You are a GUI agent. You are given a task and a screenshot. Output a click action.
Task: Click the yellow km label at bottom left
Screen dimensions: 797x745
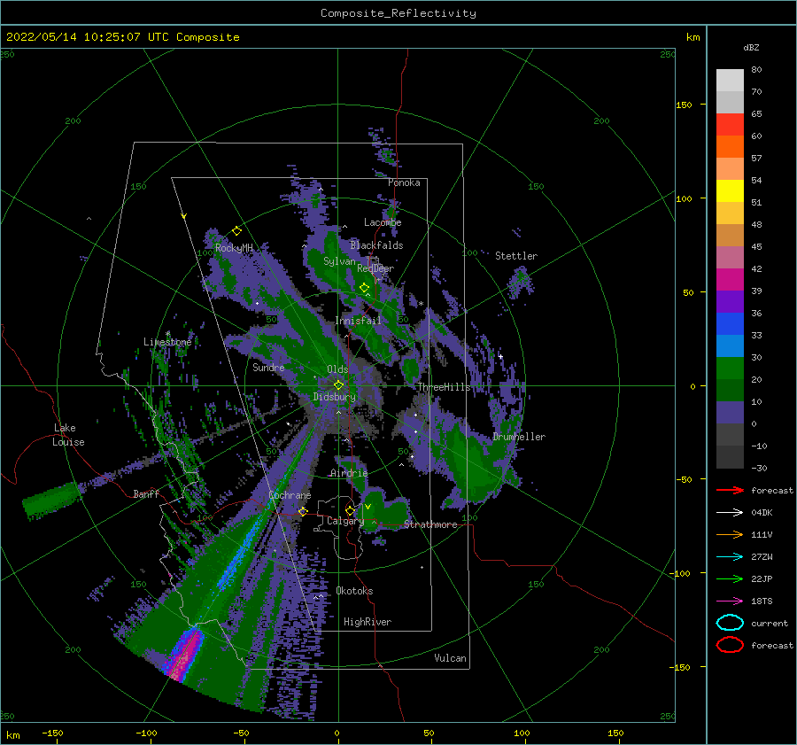coord(12,735)
